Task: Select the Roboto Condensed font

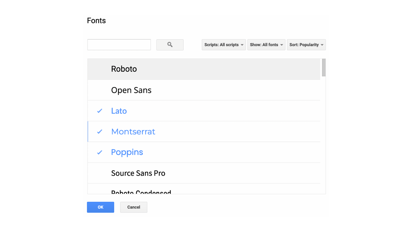Action: [204, 189]
